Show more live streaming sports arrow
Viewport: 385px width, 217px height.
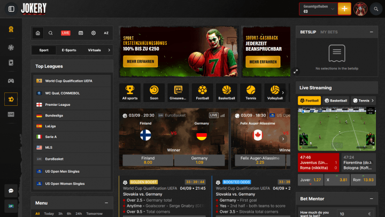click(373, 100)
